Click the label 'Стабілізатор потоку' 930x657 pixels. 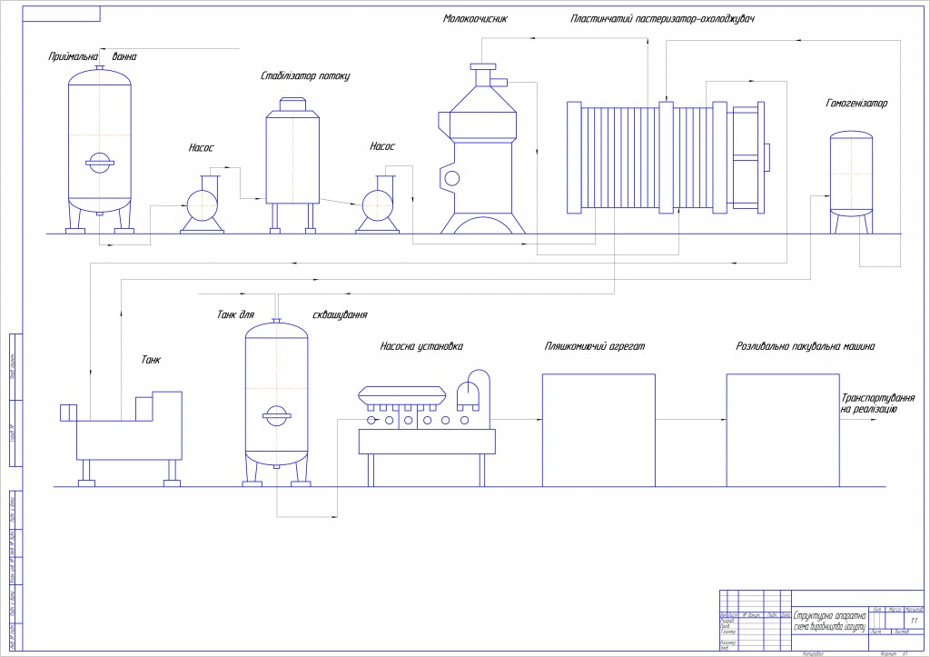[305, 76]
